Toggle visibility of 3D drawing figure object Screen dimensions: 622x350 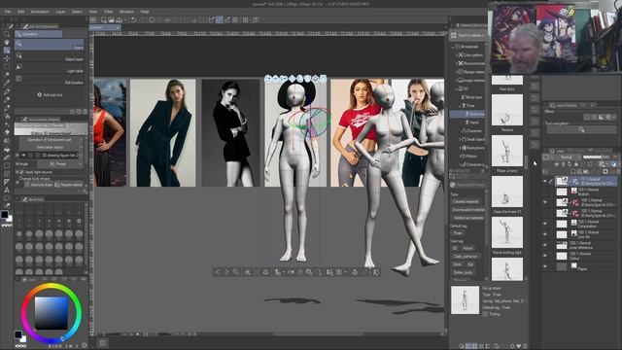pyautogui.click(x=23, y=156)
